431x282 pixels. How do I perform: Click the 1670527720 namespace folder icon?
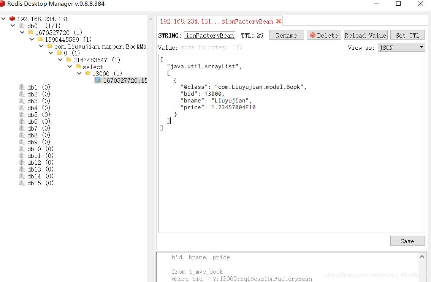pos(31,32)
